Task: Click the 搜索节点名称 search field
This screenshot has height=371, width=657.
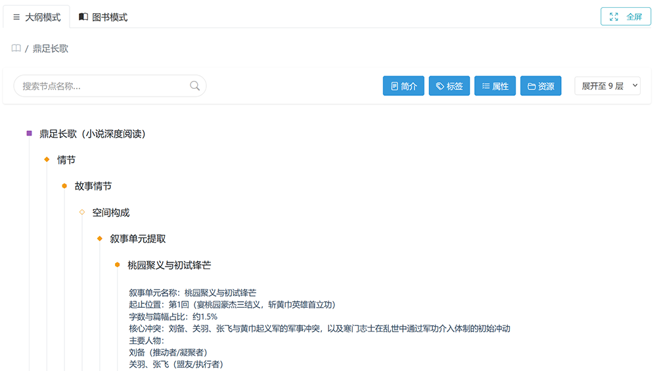Action: point(110,86)
